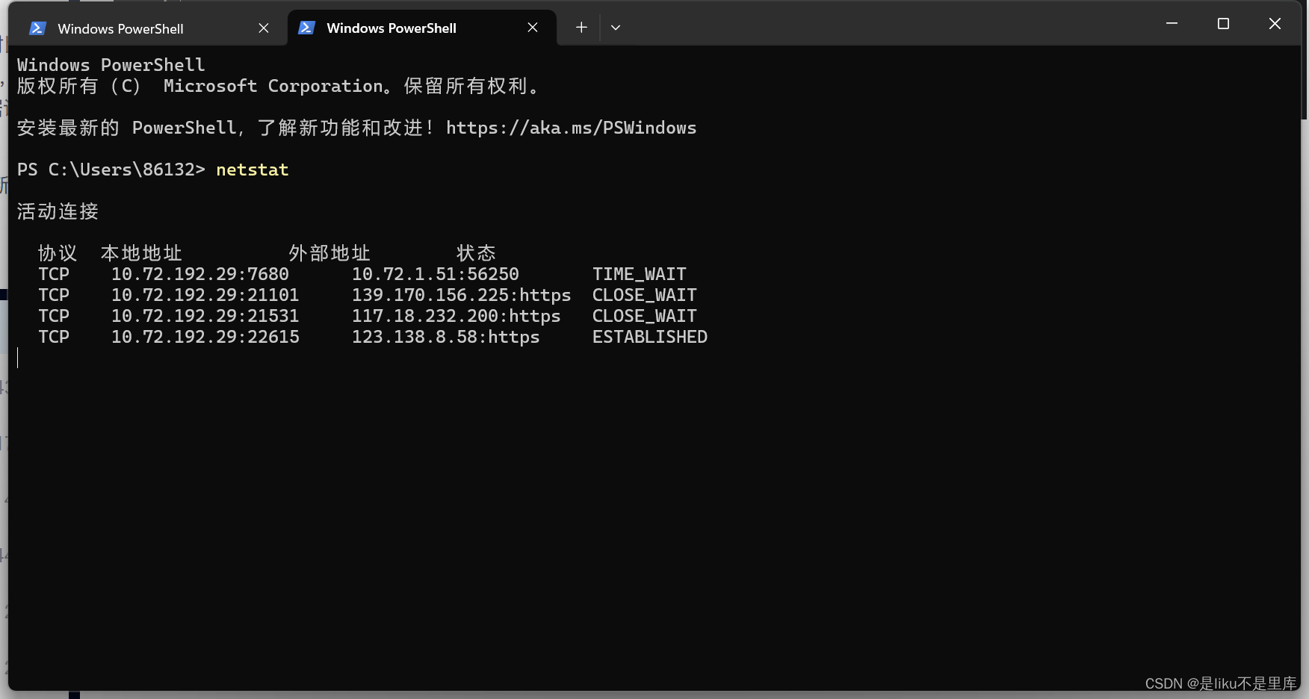This screenshot has height=699, width=1309.
Task: Maximize the terminal window
Action: (1223, 24)
